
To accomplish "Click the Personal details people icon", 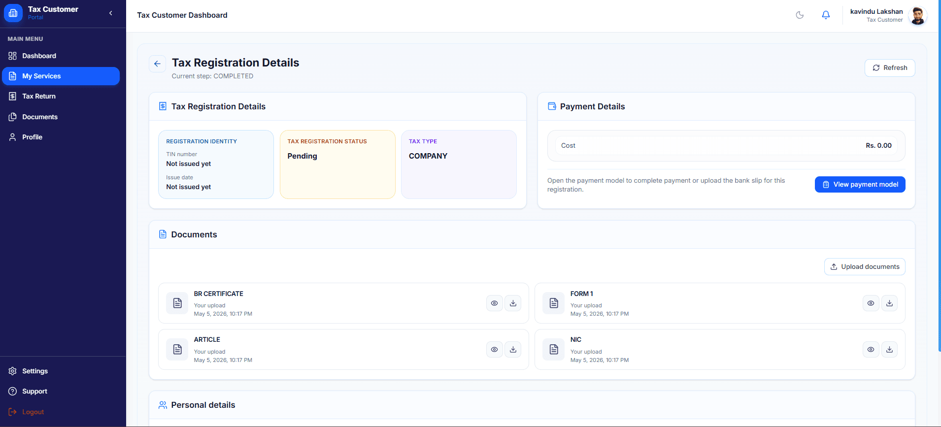I will pos(163,405).
